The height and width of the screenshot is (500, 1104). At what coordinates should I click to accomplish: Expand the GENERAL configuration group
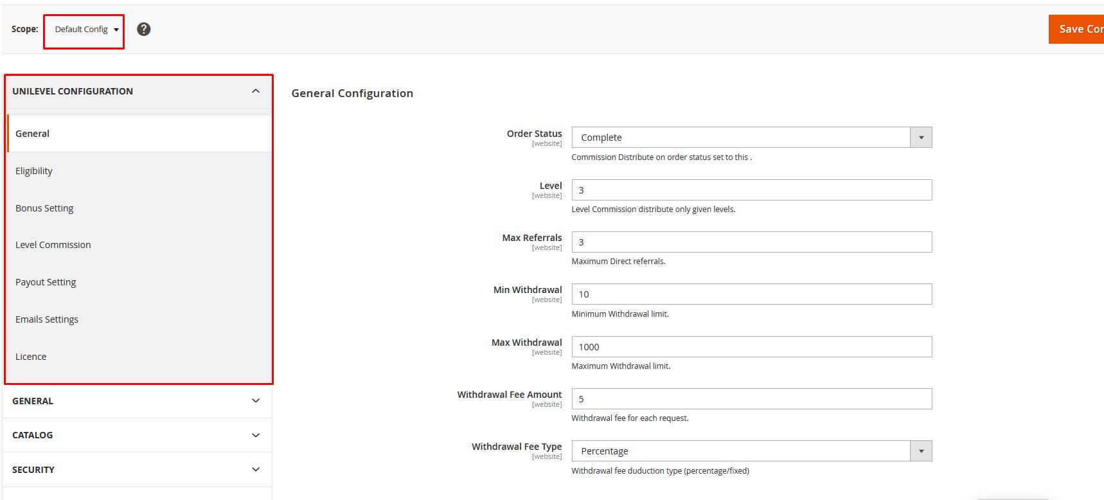click(x=136, y=401)
